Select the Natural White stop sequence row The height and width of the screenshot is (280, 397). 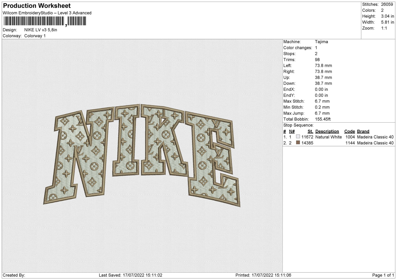point(338,137)
